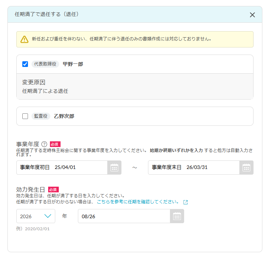The width and height of the screenshot is (273, 260).
Task: Click the example text 例）2020/02/01
Action: 33,229
